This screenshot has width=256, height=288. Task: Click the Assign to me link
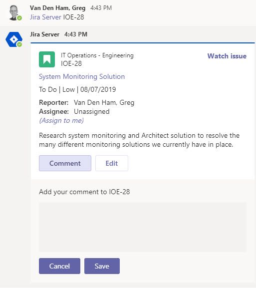click(61, 120)
